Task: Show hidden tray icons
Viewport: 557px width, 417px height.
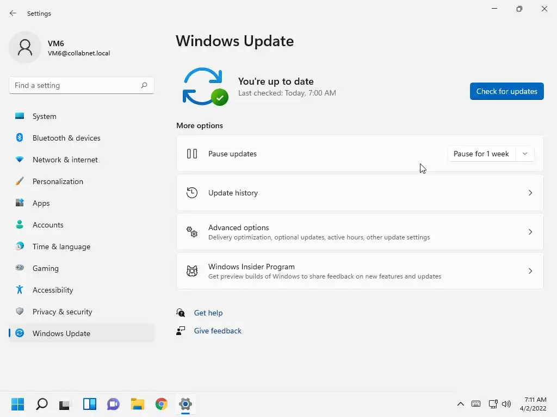Action: tap(460, 404)
